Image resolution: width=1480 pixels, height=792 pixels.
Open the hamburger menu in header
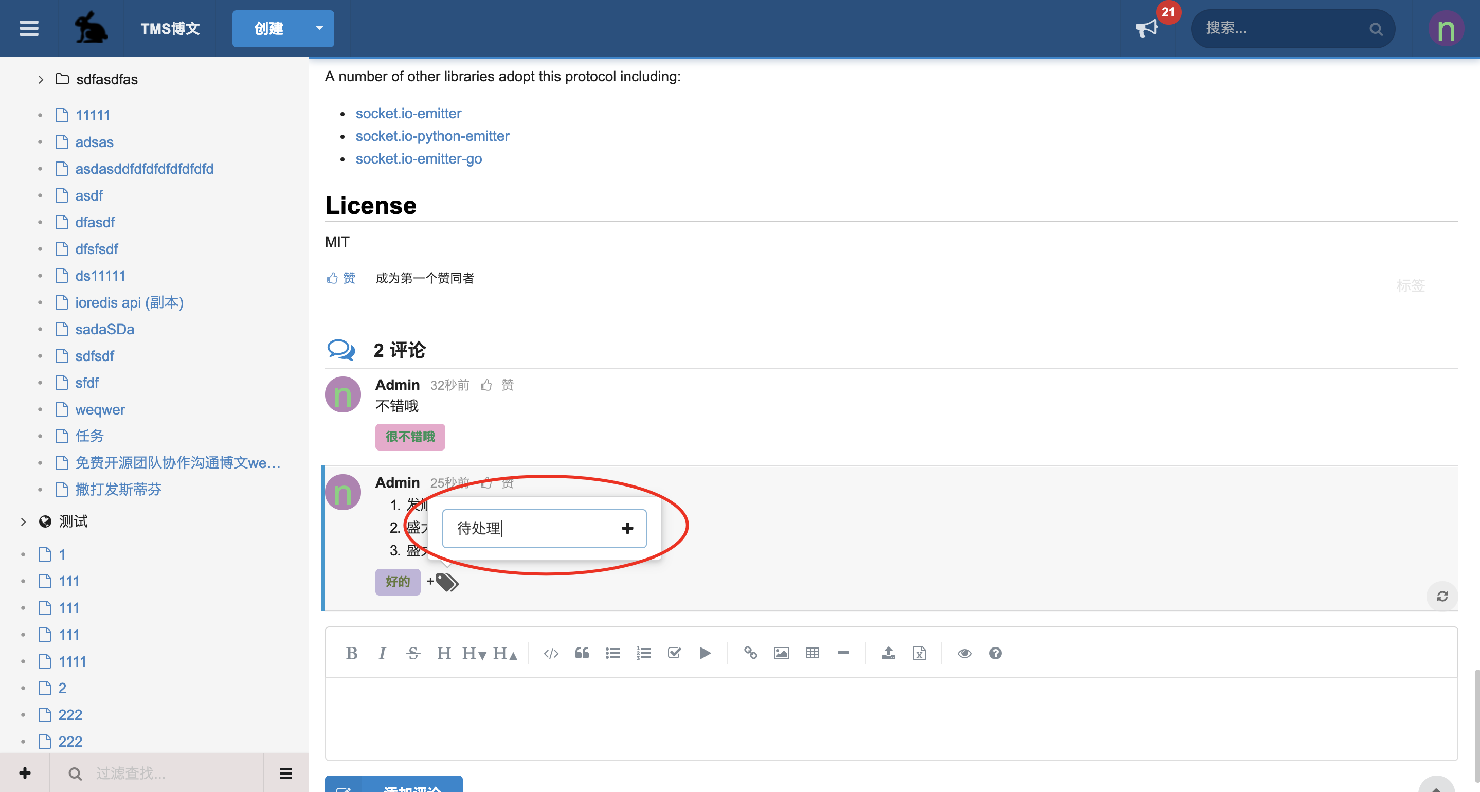pos(29,28)
